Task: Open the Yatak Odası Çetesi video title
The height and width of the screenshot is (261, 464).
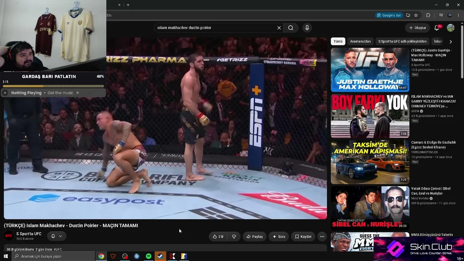Action: [x=431, y=191]
